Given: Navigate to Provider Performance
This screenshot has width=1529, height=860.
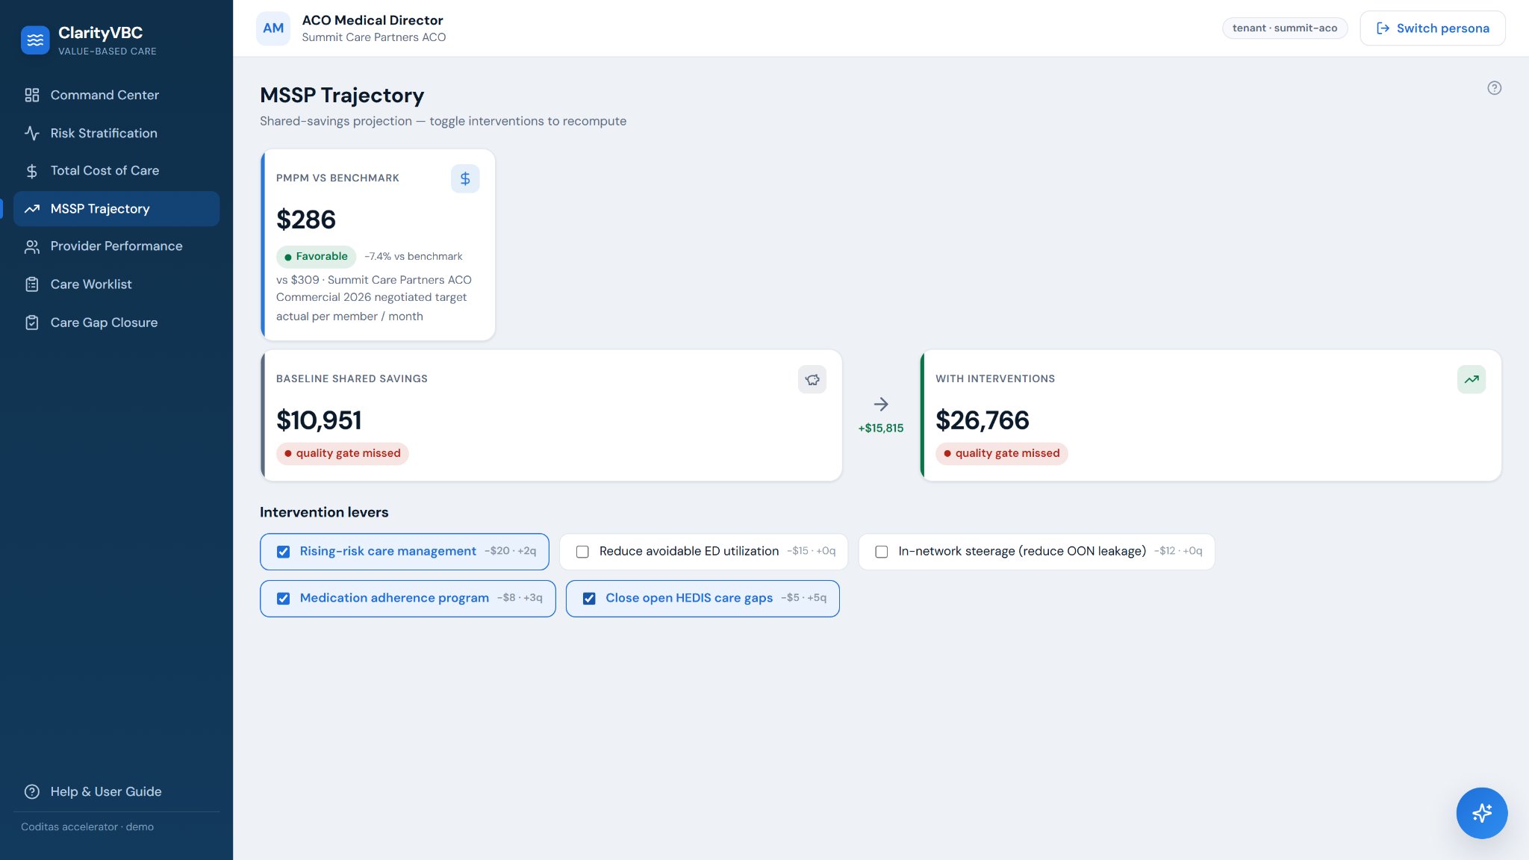Looking at the screenshot, I should (116, 246).
